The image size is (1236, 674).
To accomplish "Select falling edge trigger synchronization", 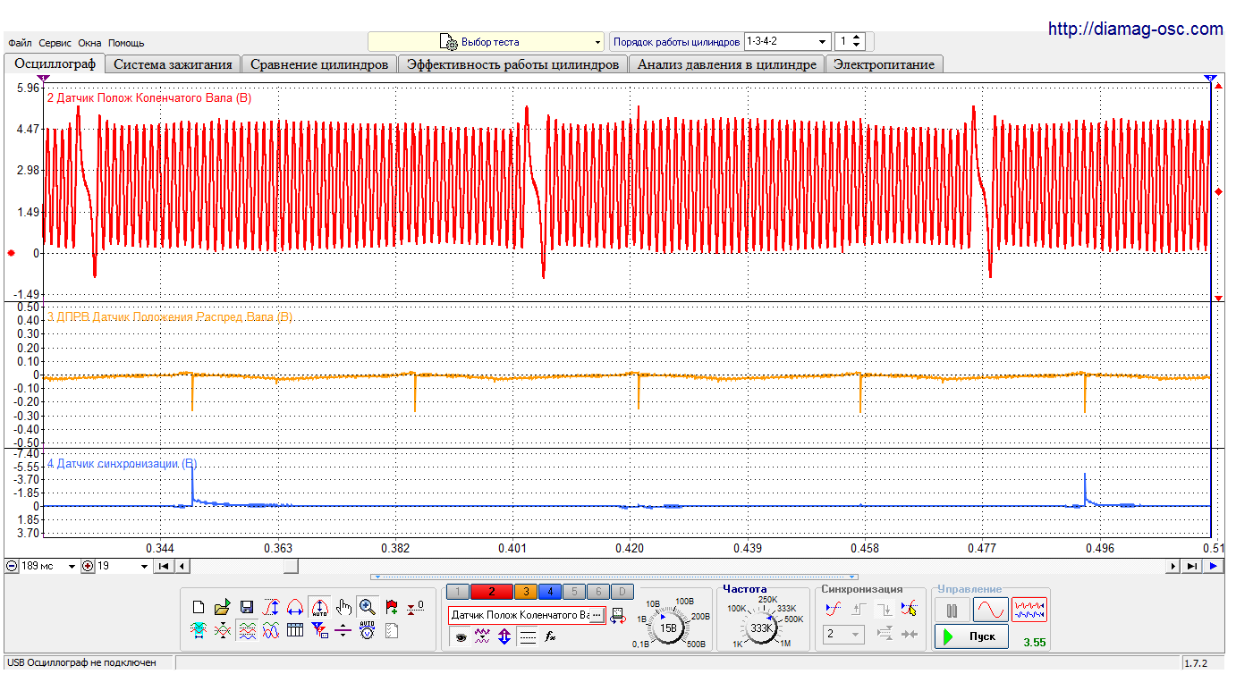I will click(x=885, y=610).
